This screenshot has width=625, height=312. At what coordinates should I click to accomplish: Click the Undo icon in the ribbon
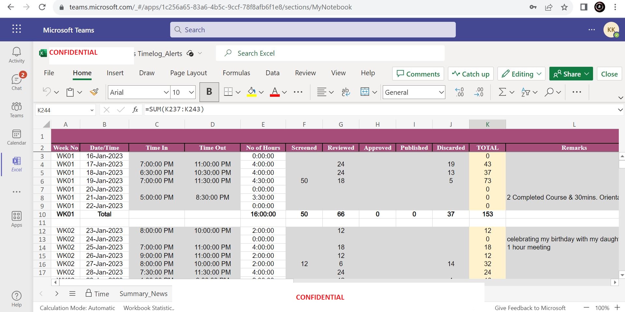coord(47,92)
